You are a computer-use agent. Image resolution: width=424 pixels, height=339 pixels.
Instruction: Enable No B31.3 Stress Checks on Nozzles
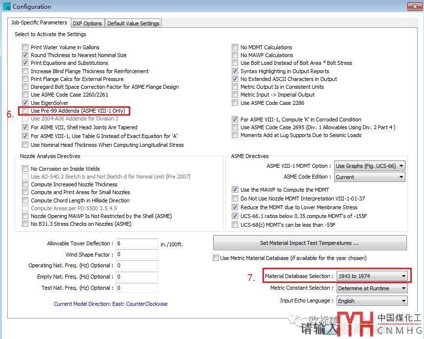click(25, 224)
